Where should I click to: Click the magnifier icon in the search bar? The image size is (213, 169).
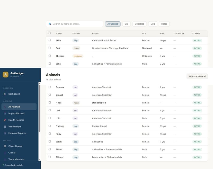pos(50,23)
